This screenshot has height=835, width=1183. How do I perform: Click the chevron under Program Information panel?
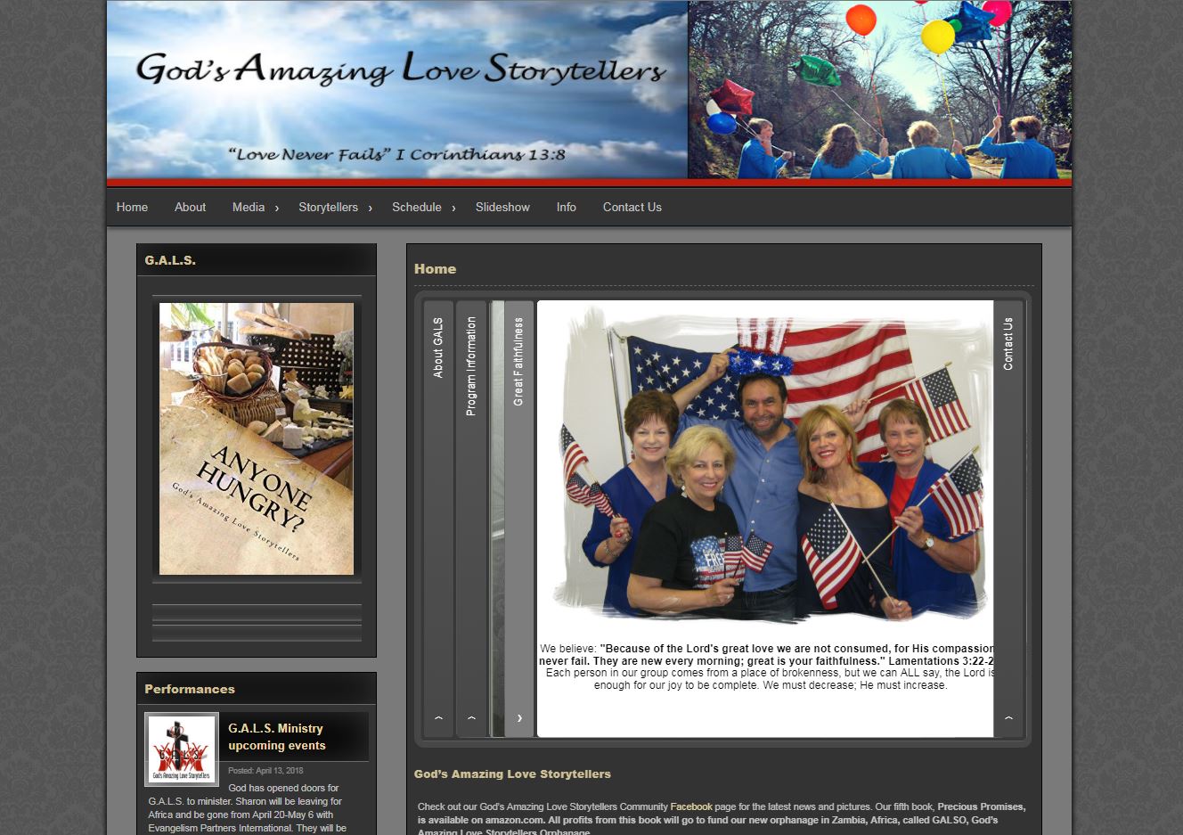tap(471, 717)
